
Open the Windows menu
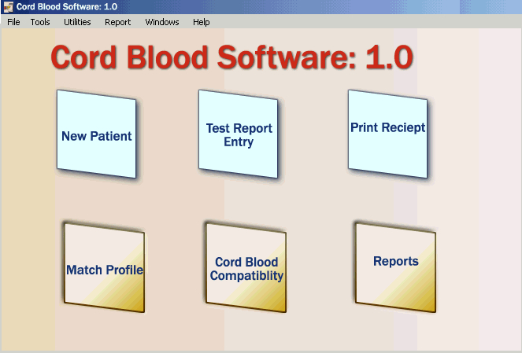coord(162,22)
